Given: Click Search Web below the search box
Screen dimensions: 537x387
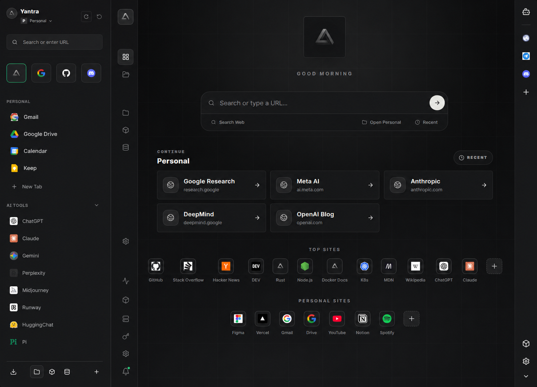Looking at the screenshot, I should pos(228,122).
